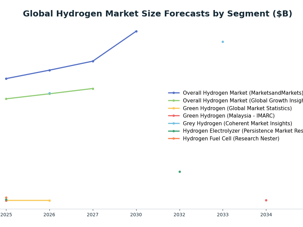The height and width of the screenshot is (227, 303).
Task: Select the Green Hydrogen (Malaysia - IMARC) legend entry
Action: (222, 116)
